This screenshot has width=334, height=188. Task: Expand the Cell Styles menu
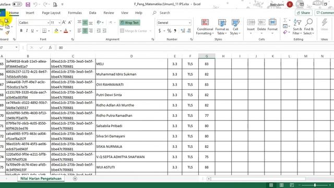click(x=235, y=27)
